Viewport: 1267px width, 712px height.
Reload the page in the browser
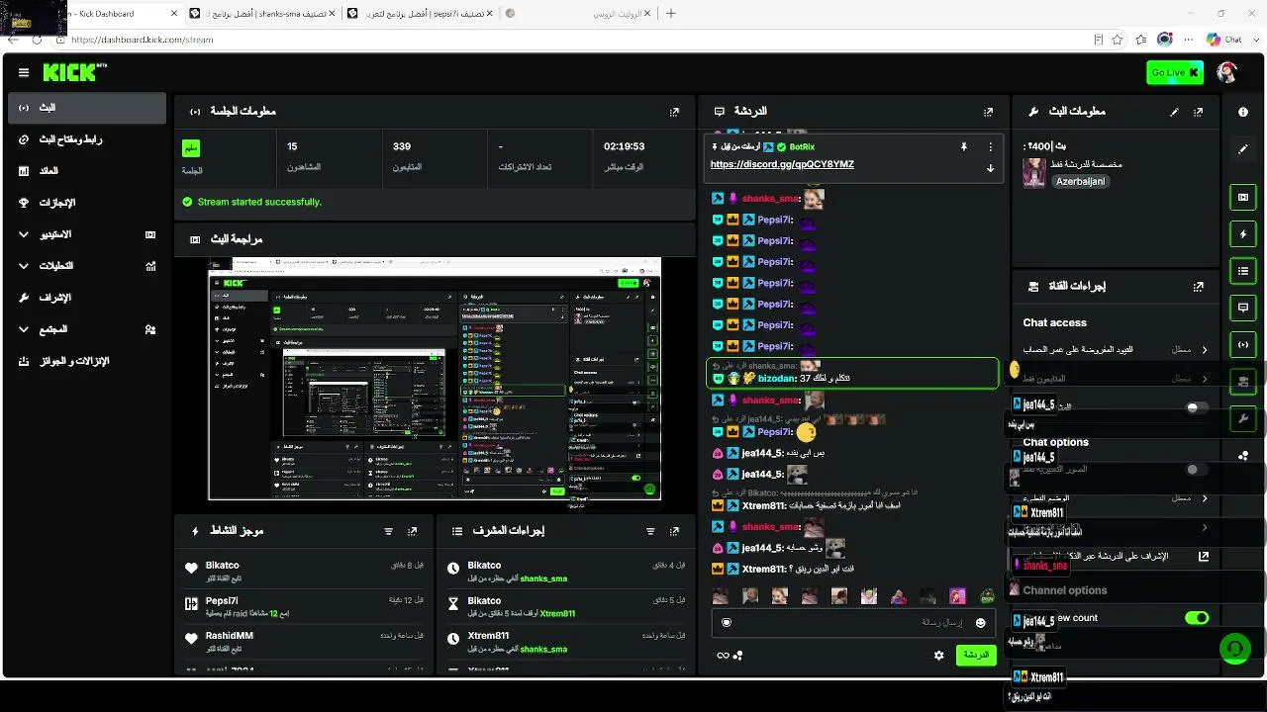37,40
